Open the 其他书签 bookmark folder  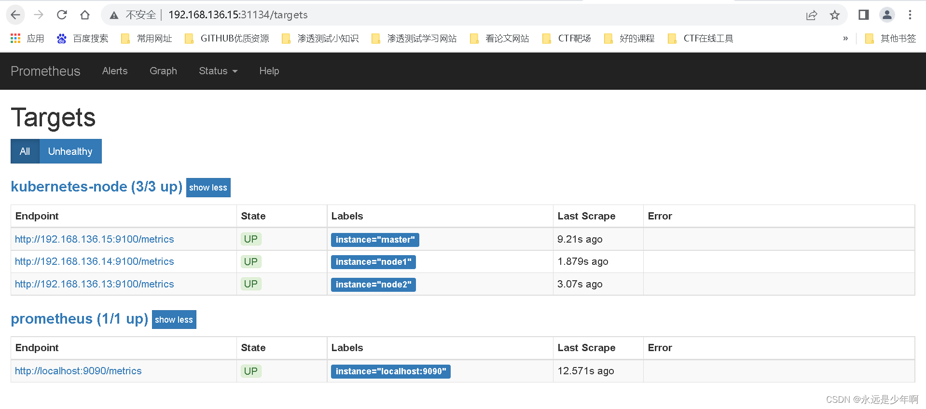click(x=891, y=39)
